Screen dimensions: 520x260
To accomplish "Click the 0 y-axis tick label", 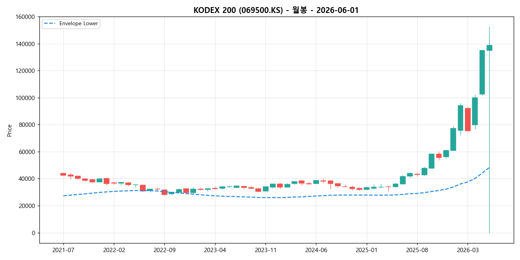I will (x=34, y=233).
